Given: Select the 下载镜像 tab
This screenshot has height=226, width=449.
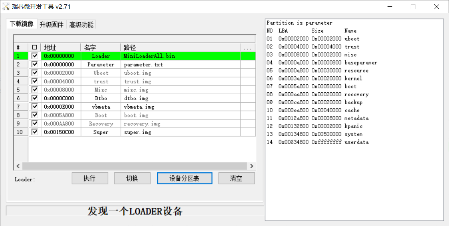Looking at the screenshot, I should 22,24.
